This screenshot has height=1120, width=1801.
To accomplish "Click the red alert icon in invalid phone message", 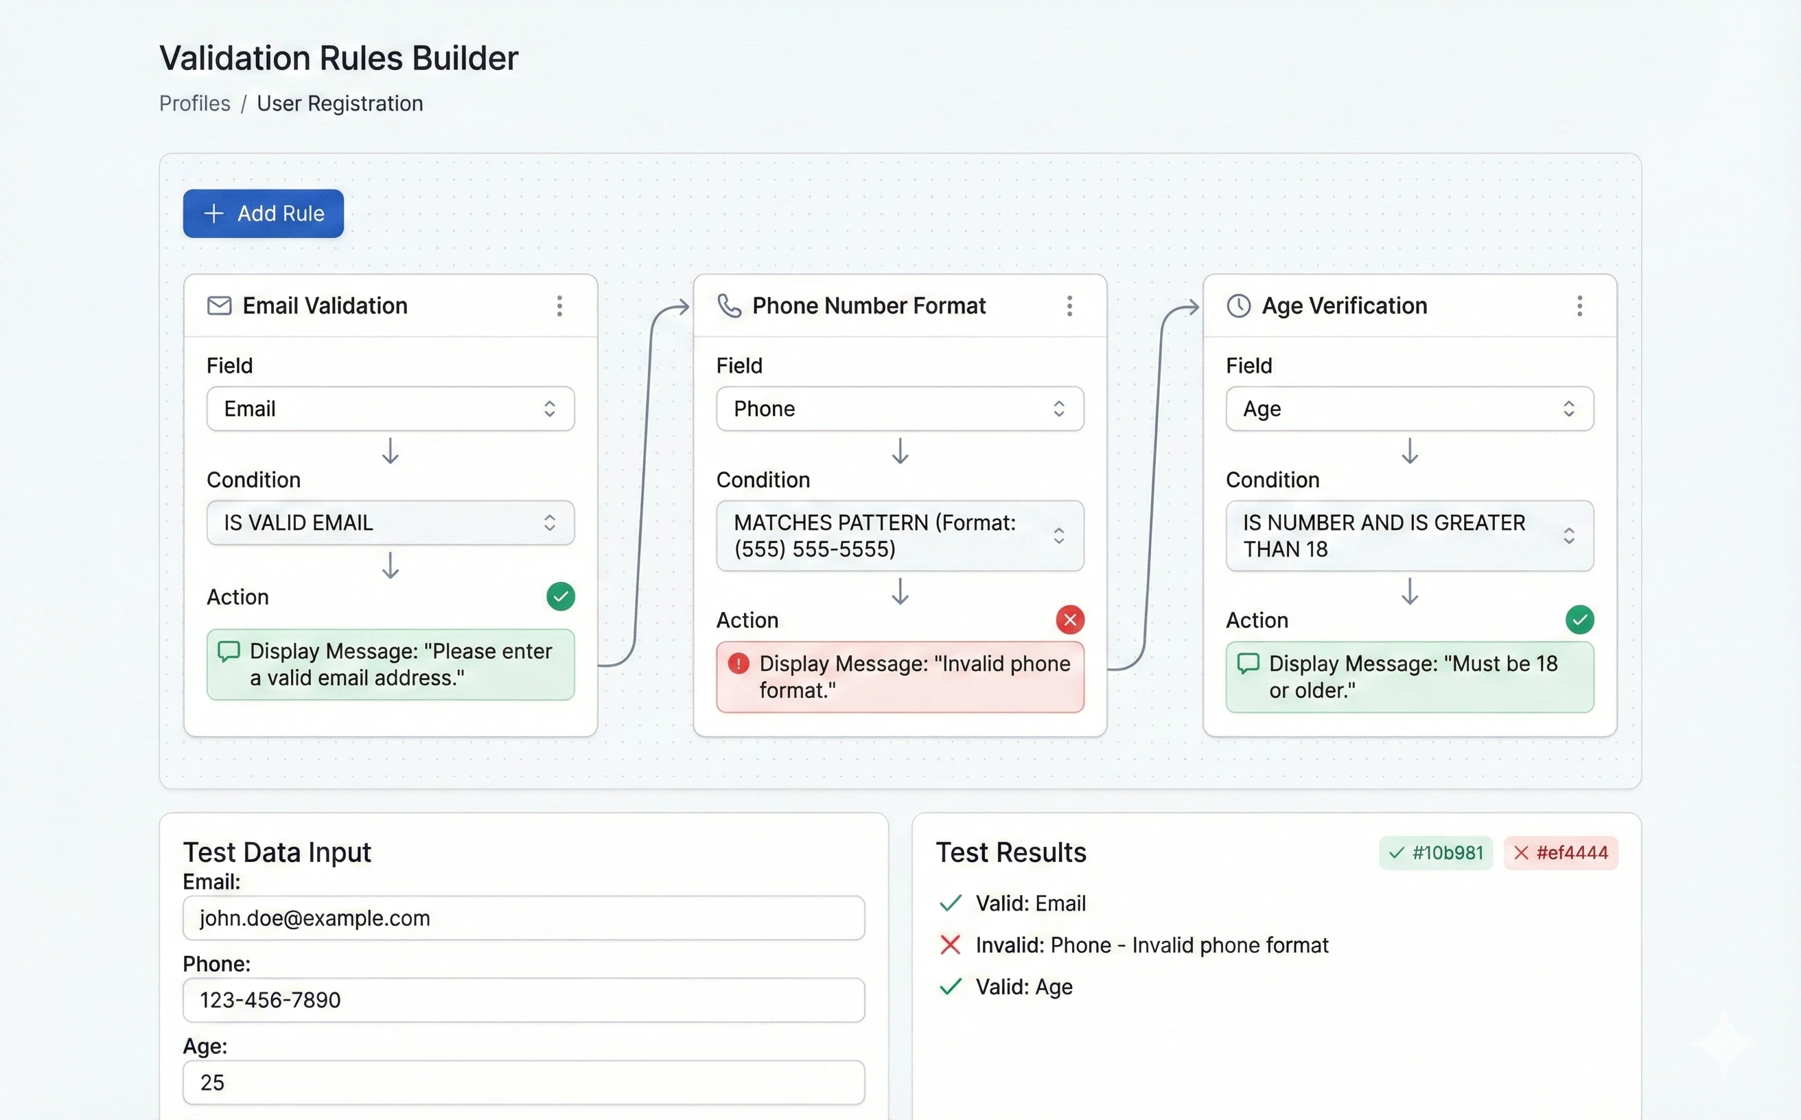I will [x=737, y=664].
